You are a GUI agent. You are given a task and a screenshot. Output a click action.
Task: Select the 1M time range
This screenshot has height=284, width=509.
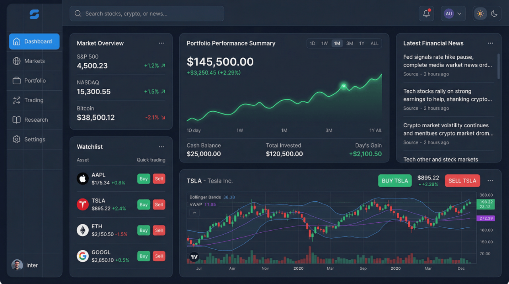(x=337, y=43)
